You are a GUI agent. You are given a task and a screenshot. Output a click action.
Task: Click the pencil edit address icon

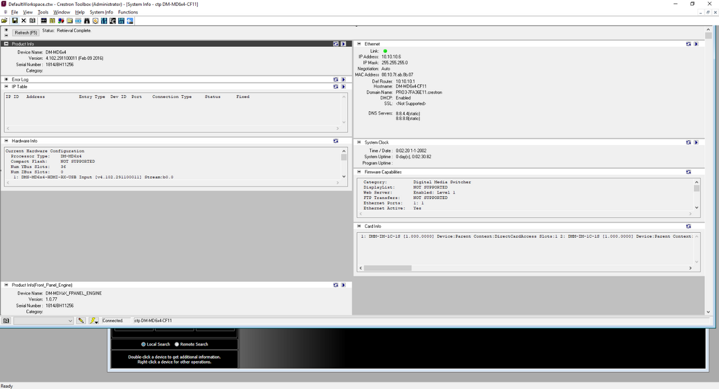click(81, 320)
